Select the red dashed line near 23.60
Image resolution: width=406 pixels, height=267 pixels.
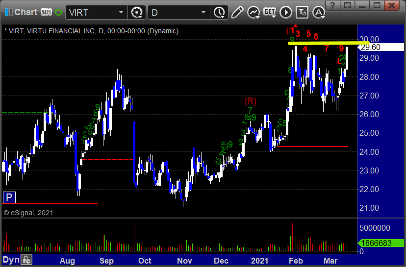[x=108, y=160]
